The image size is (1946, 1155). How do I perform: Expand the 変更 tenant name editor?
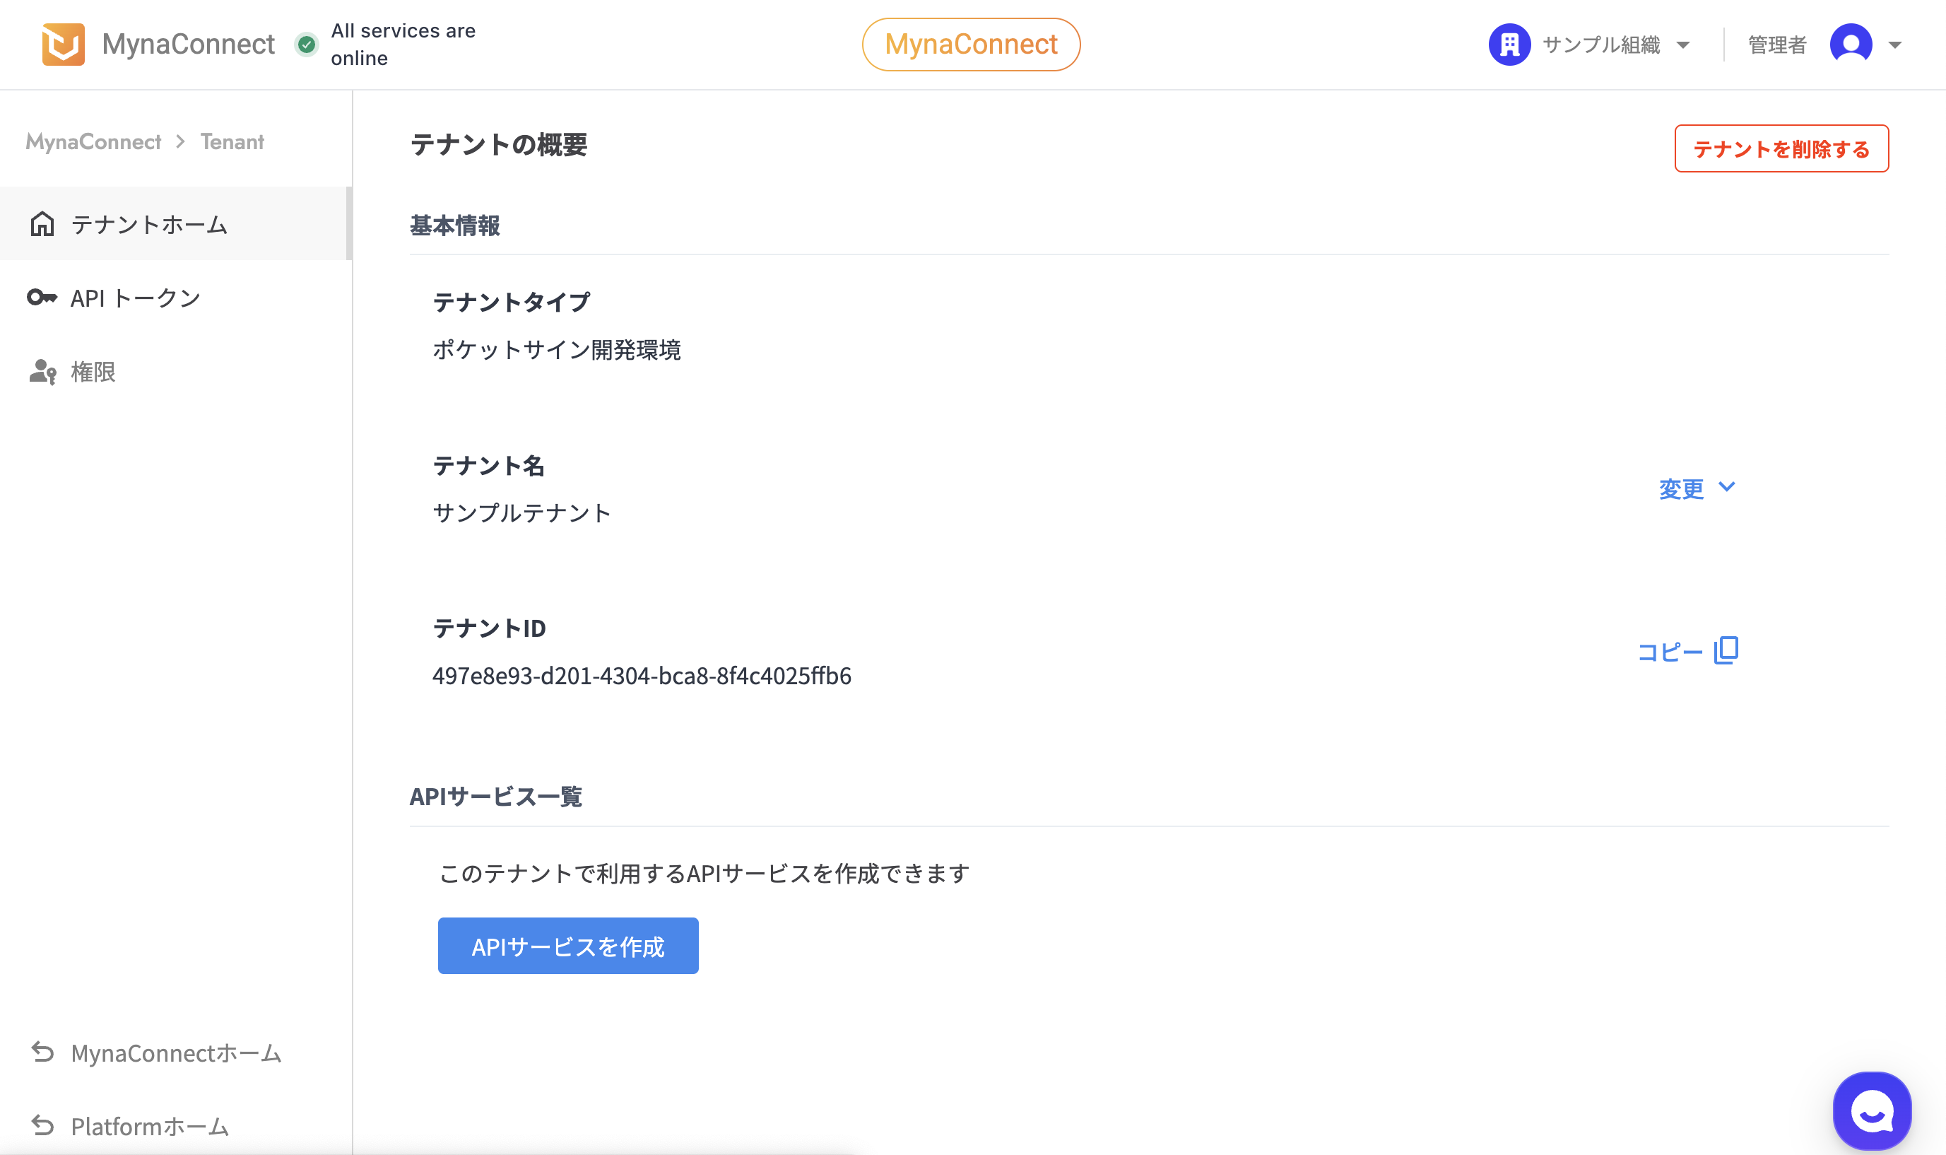[x=1697, y=488]
